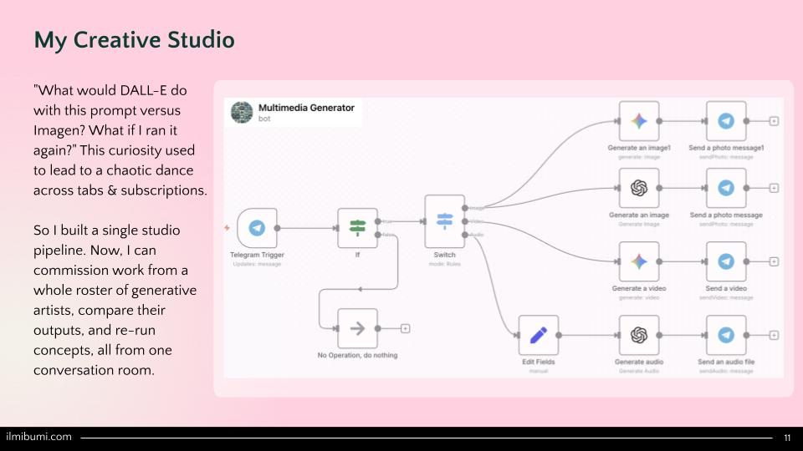Open the ilmibumi.com footer link
The image size is (803, 451).
(x=39, y=437)
